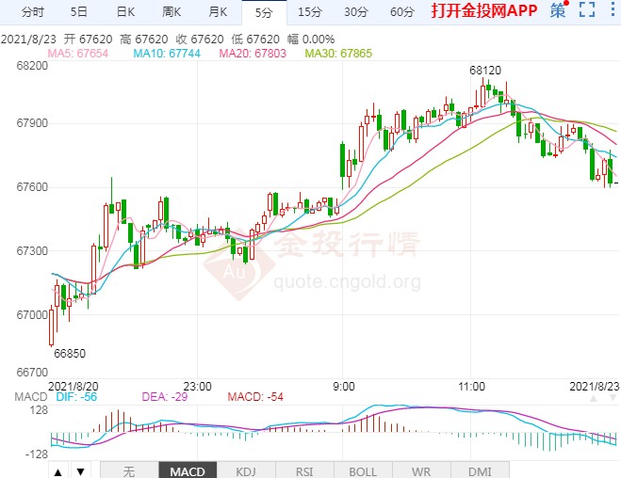Select the MACD indicator button
621x478 pixels.
[x=188, y=471]
